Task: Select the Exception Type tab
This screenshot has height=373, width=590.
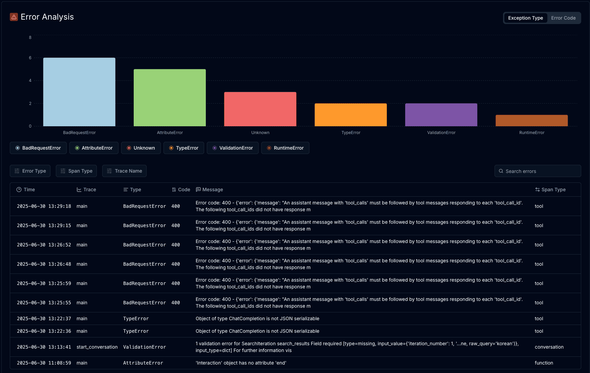Action: click(x=525, y=18)
